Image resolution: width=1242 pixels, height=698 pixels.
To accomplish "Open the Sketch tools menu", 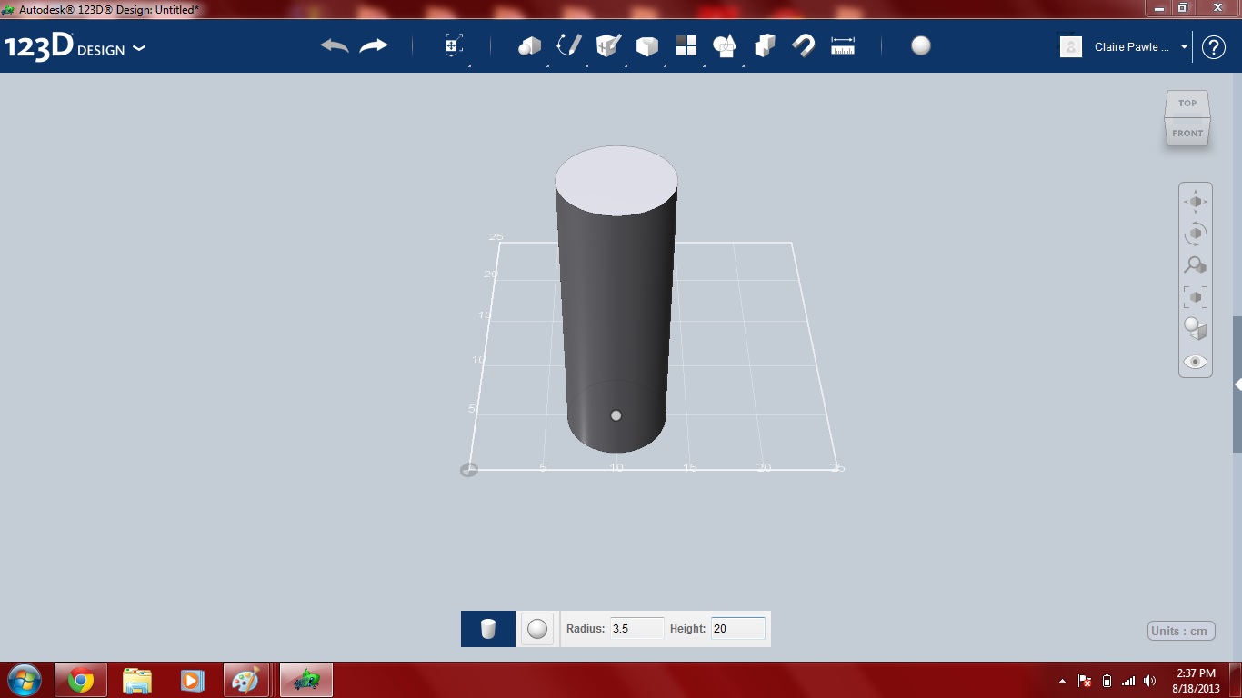I will 569,45.
